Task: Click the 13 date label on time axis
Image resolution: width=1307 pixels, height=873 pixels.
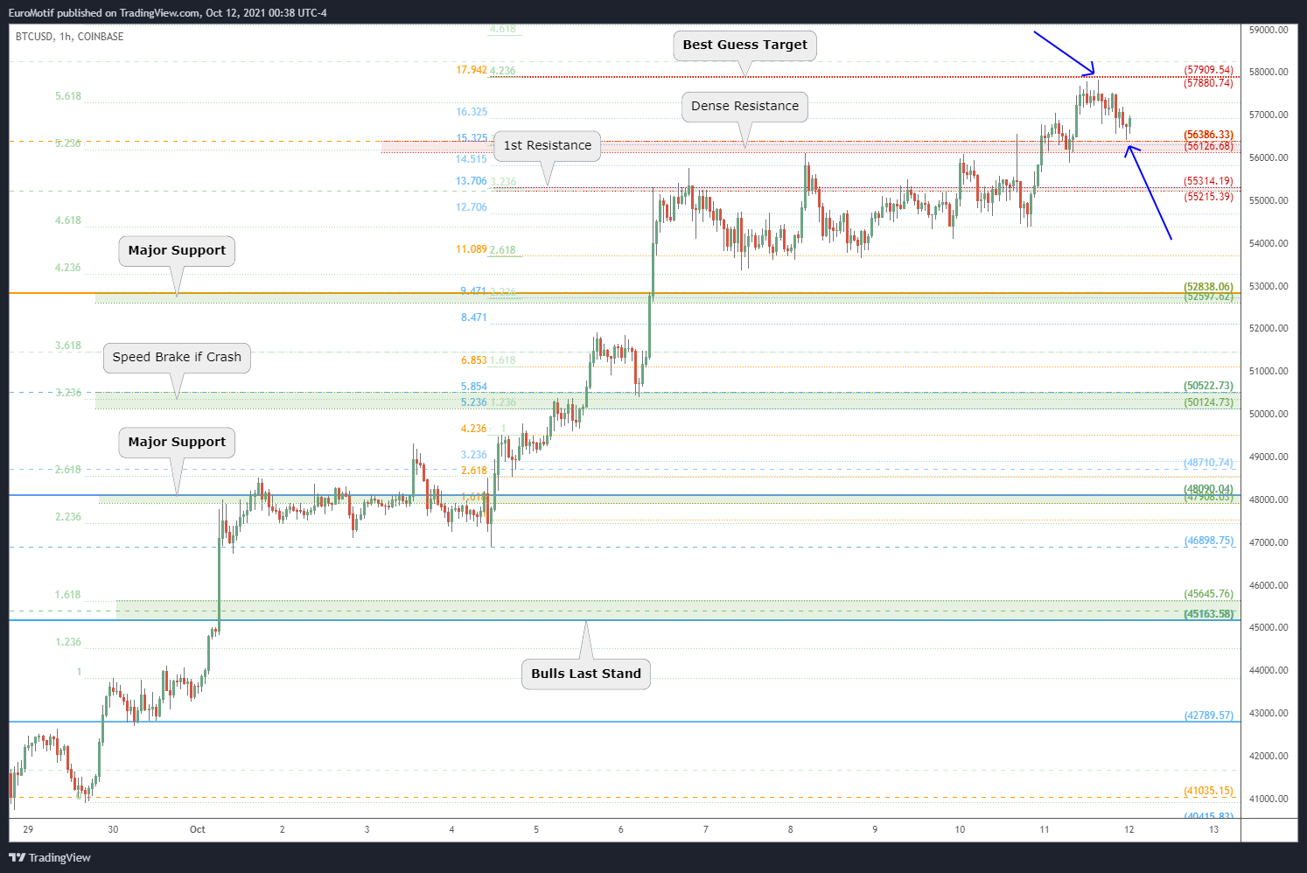Action: click(x=1213, y=829)
